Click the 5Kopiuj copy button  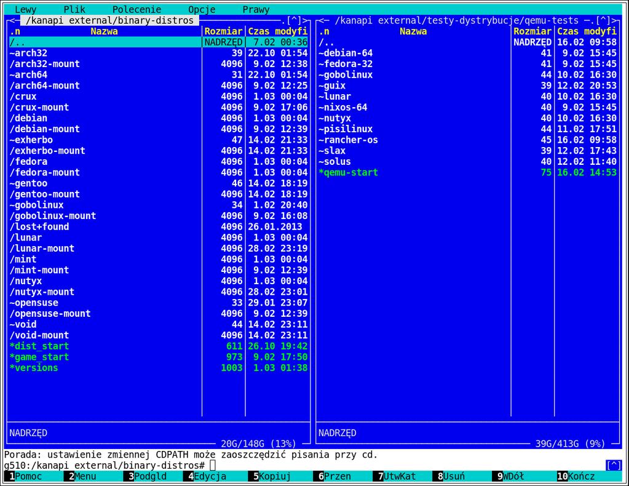[x=269, y=476]
